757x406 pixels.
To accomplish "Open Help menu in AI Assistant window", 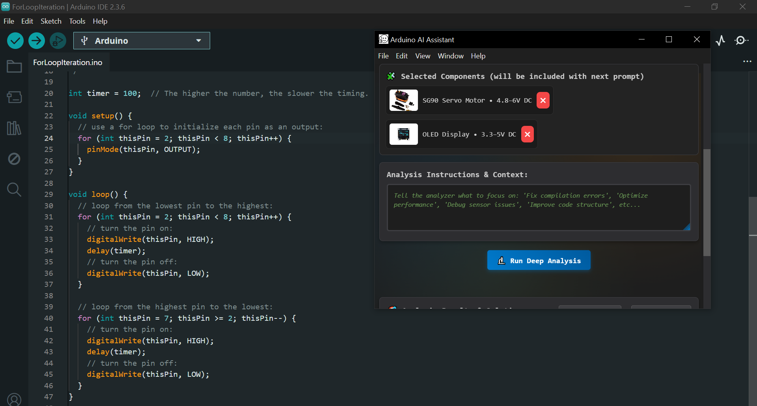I will pyautogui.click(x=478, y=56).
